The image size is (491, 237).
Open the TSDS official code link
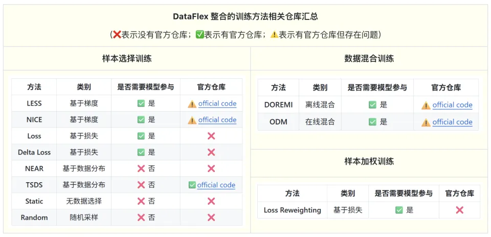coord(216,185)
